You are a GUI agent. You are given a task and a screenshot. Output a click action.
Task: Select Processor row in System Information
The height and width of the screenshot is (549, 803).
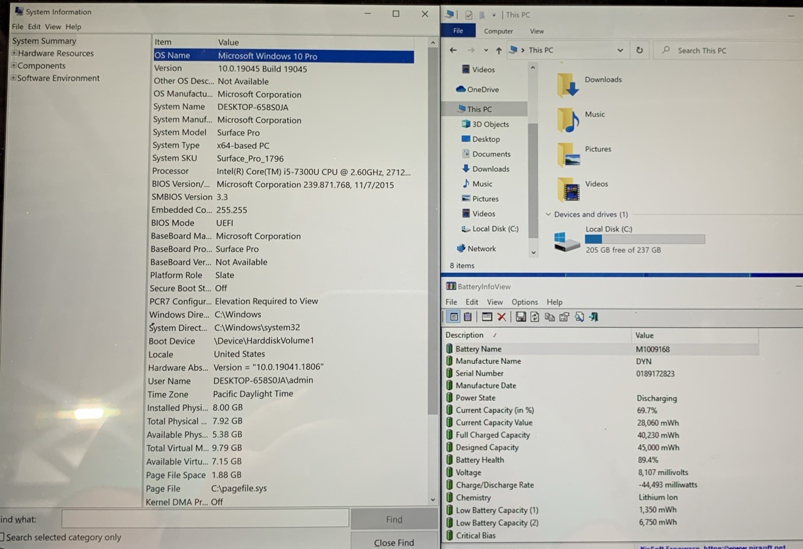click(x=282, y=171)
